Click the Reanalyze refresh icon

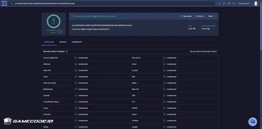[x=182, y=16]
